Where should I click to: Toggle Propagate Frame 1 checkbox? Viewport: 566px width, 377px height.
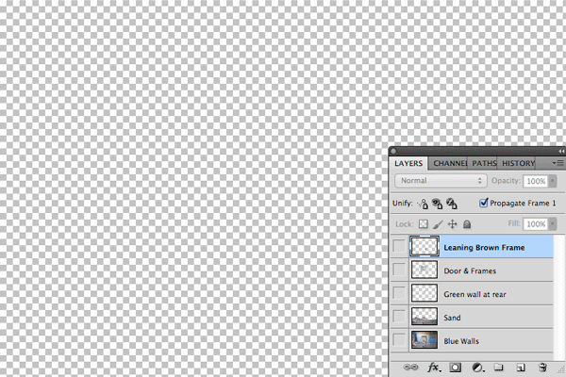tap(483, 203)
